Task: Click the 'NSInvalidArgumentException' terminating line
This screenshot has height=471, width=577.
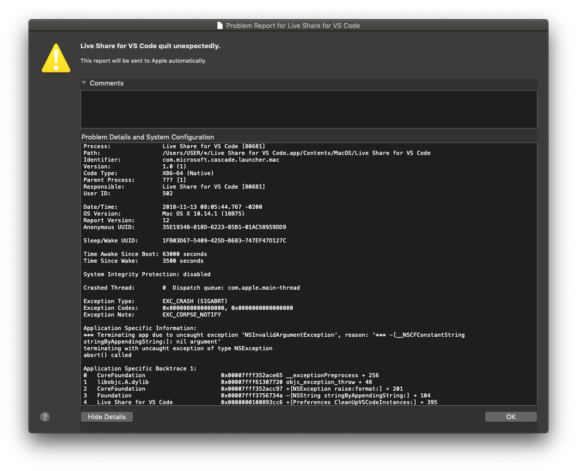Action: [274, 335]
